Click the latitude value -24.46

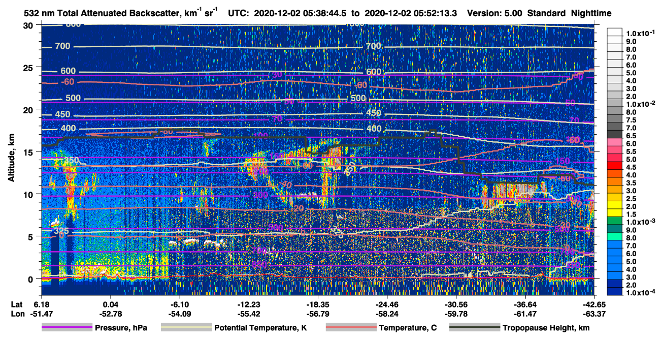(x=387, y=304)
